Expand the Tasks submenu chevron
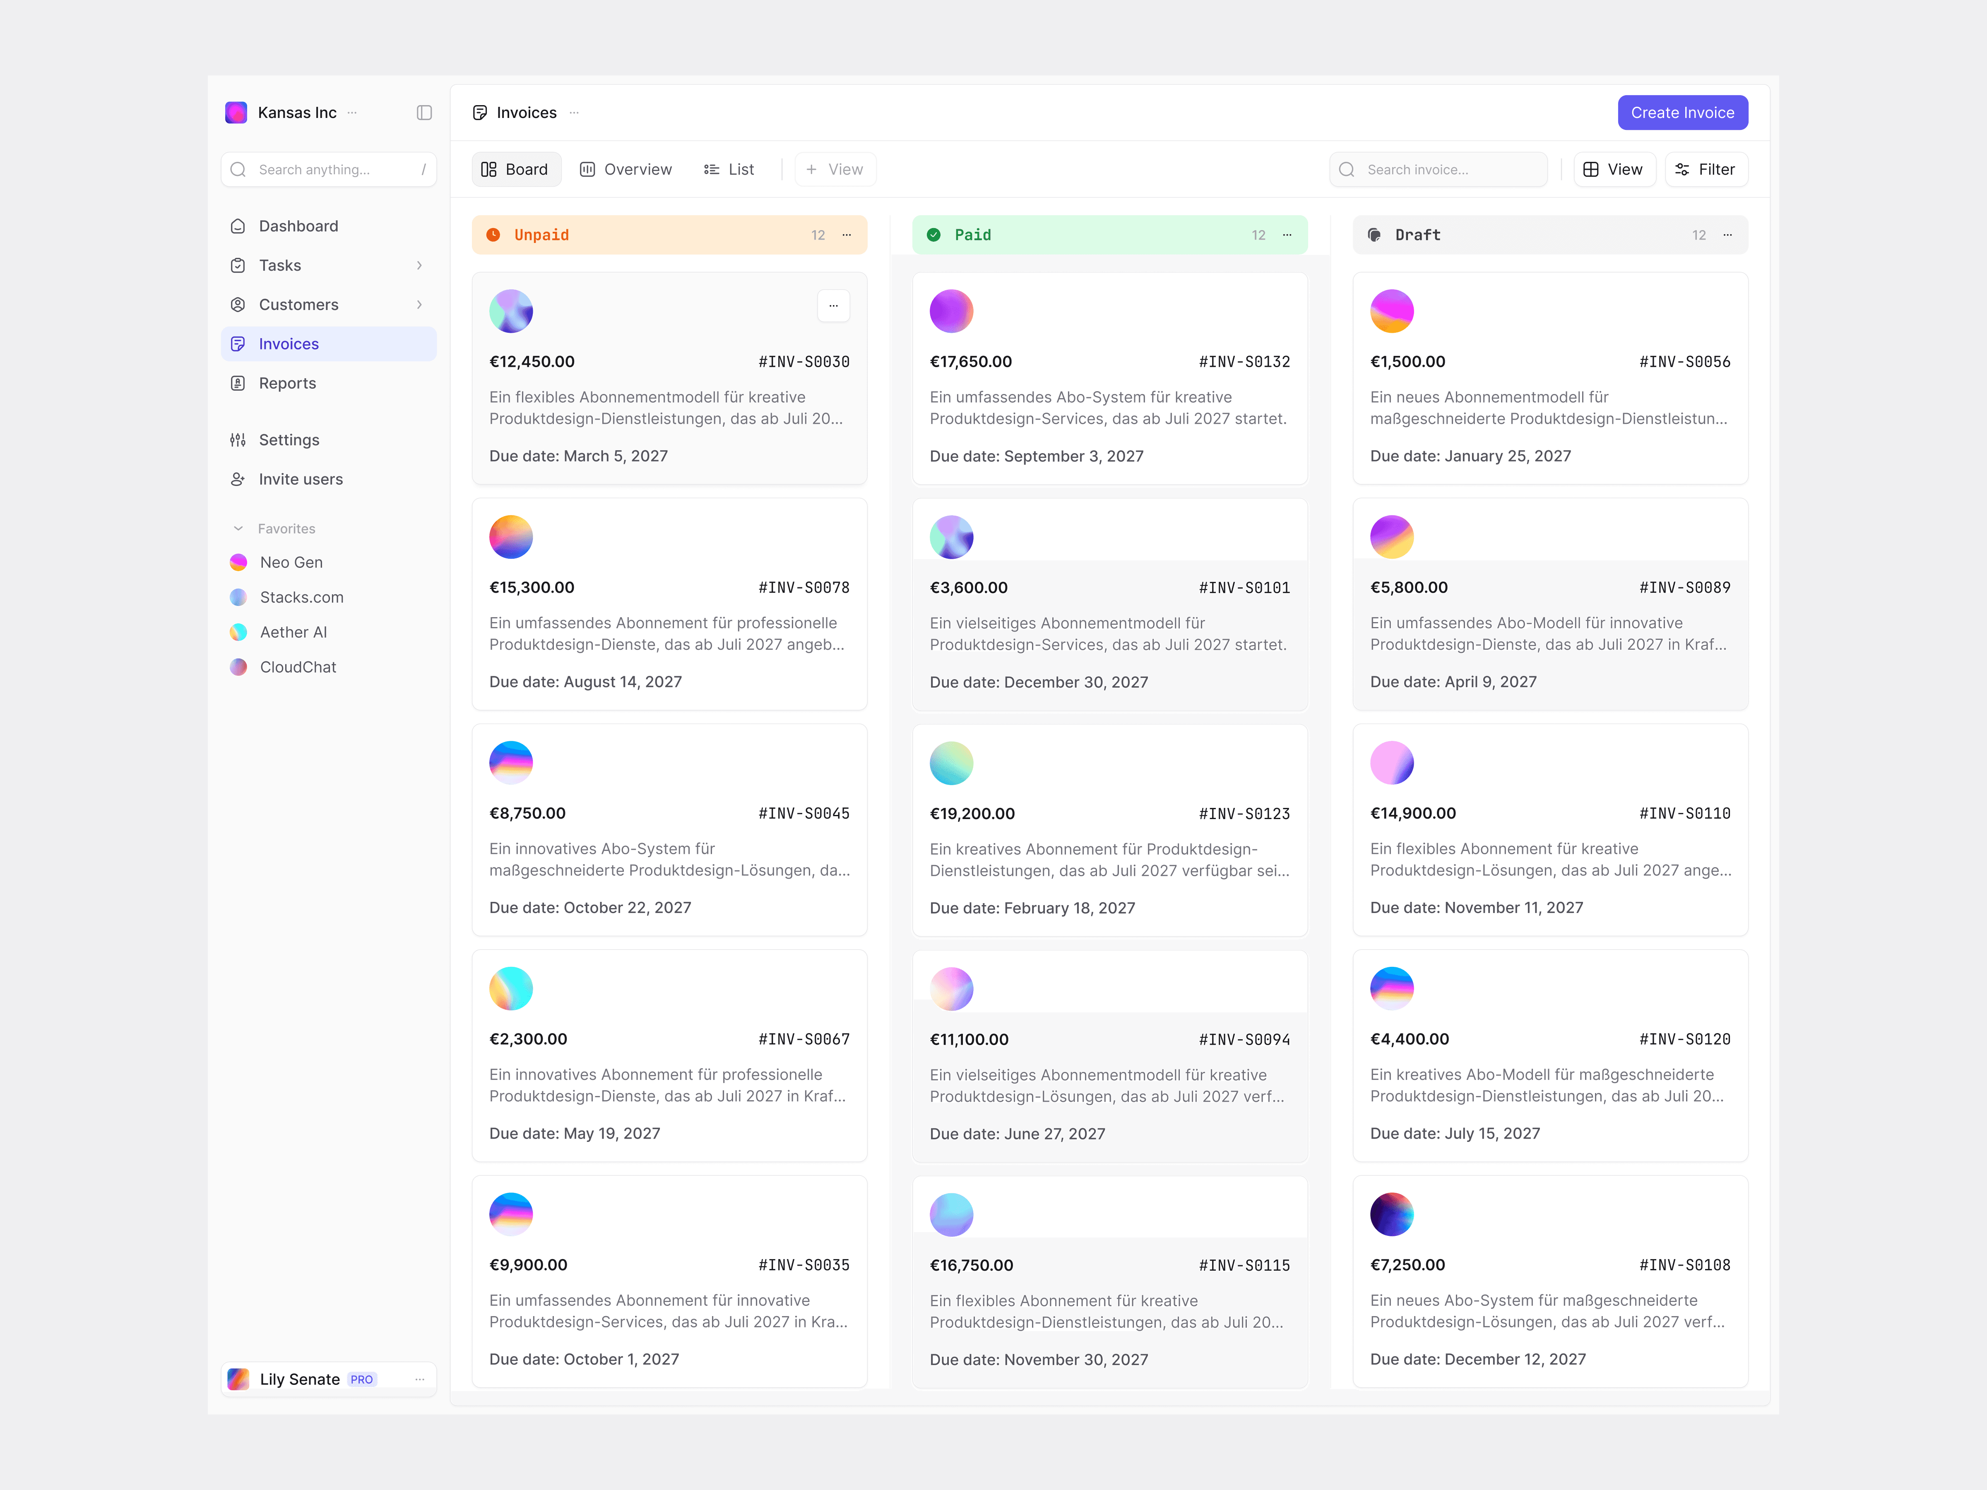This screenshot has width=1987, height=1490. [x=419, y=266]
